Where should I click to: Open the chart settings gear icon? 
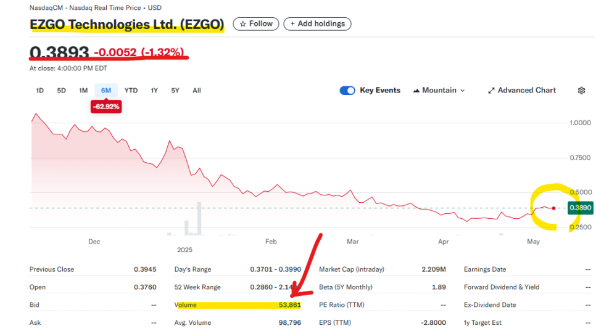[x=581, y=91]
